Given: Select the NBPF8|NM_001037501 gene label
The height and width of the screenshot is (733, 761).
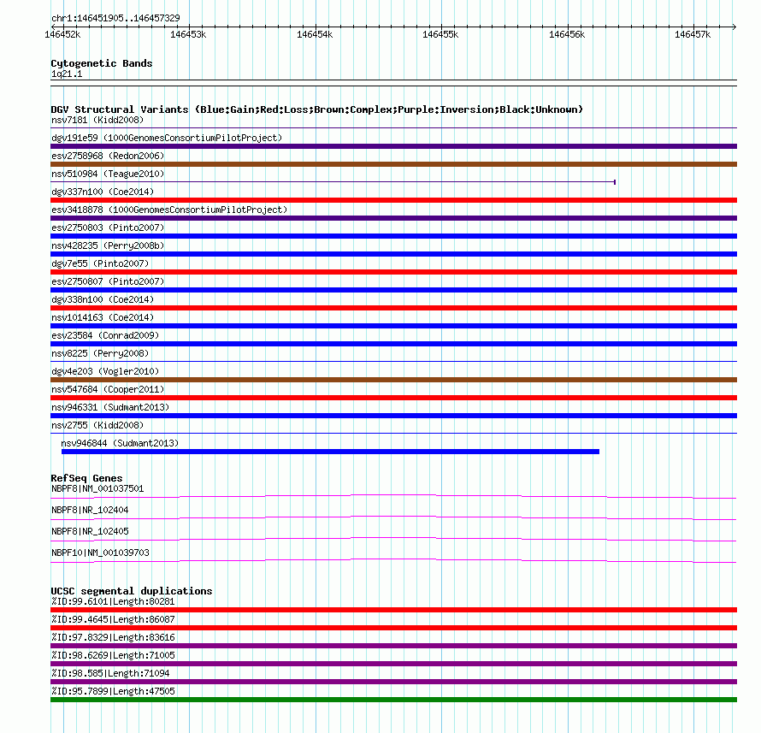Looking at the screenshot, I should tap(97, 489).
